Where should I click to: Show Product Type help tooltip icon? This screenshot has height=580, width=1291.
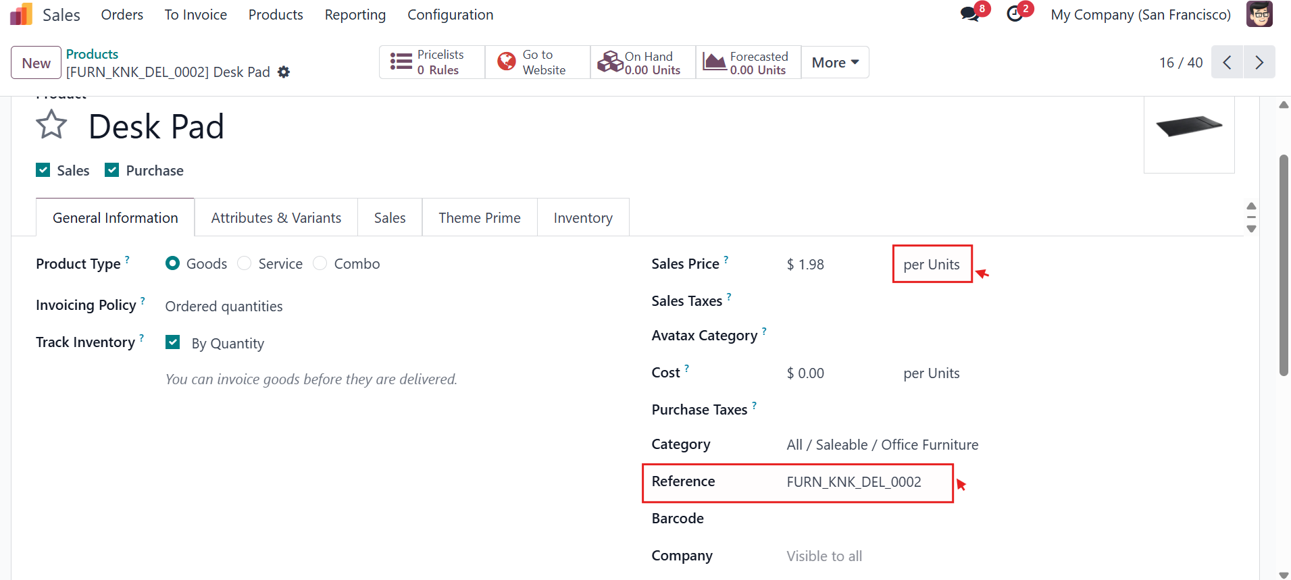[127, 259]
